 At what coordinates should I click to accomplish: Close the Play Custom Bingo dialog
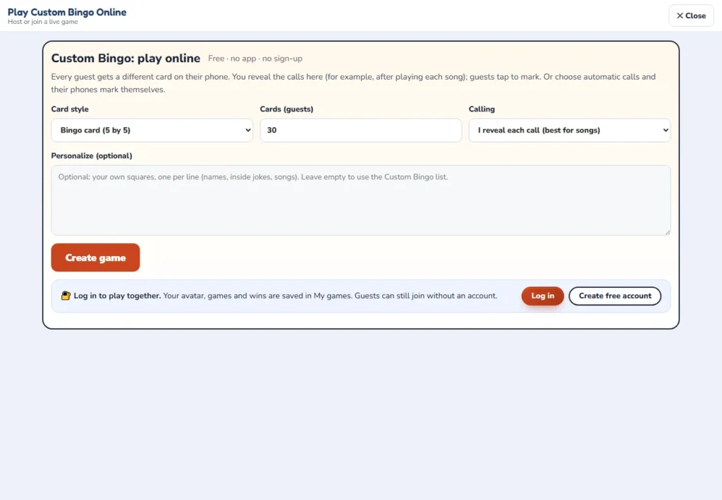click(691, 16)
